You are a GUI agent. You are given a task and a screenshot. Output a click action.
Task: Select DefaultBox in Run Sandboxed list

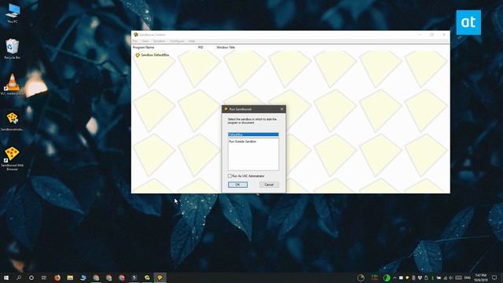253,134
